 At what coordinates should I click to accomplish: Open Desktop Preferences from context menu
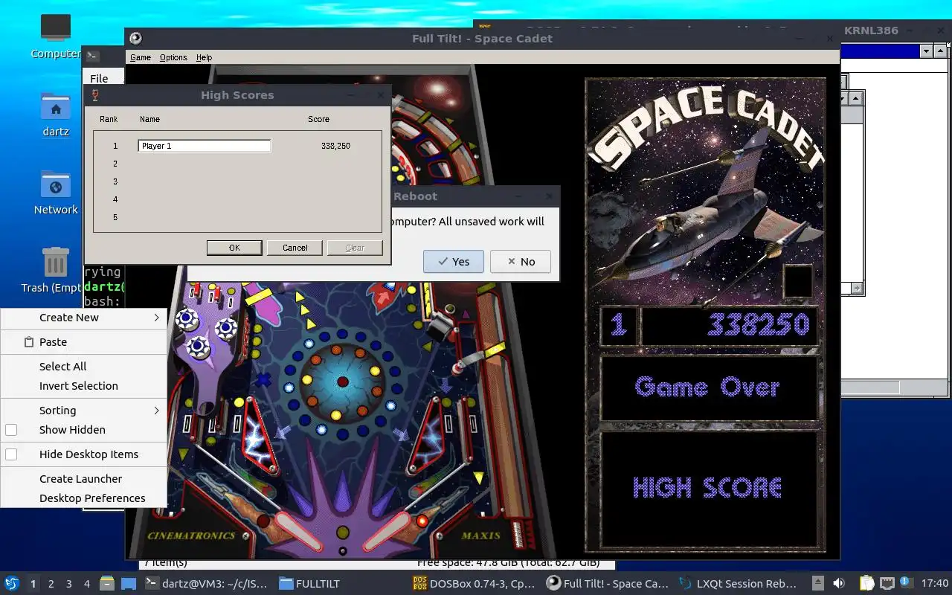92,498
